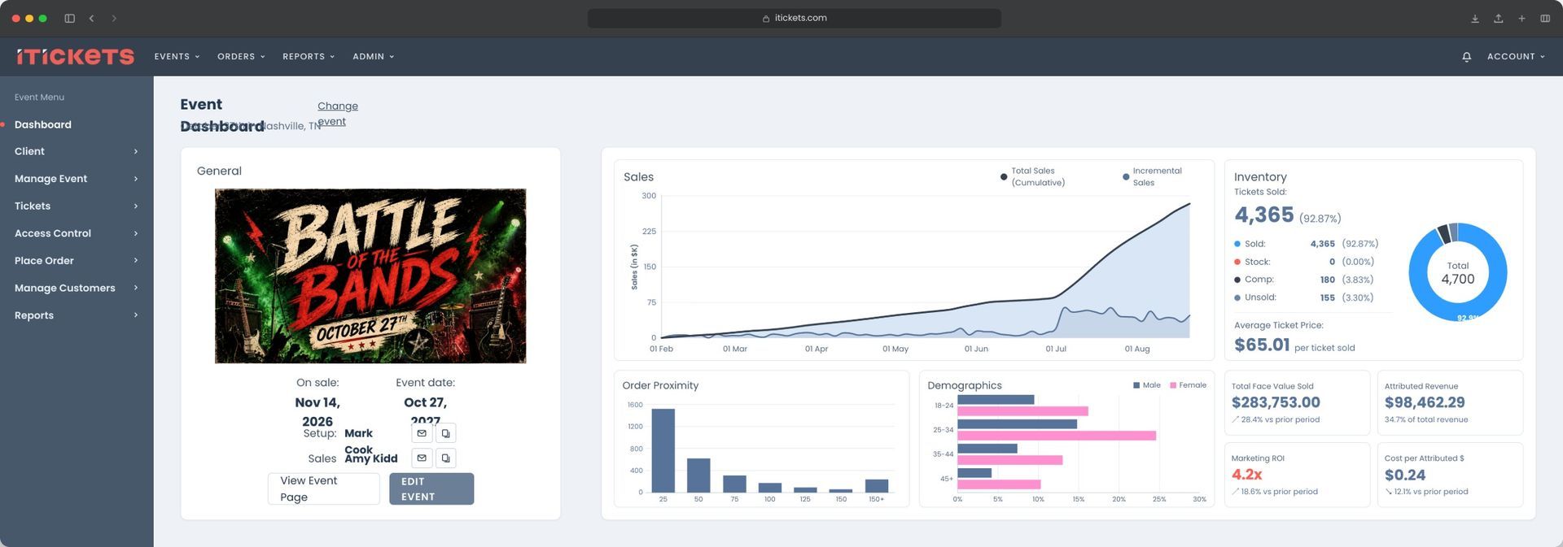This screenshot has width=1563, height=547.
Task: Show the tab overview icon
Action: point(1544,18)
